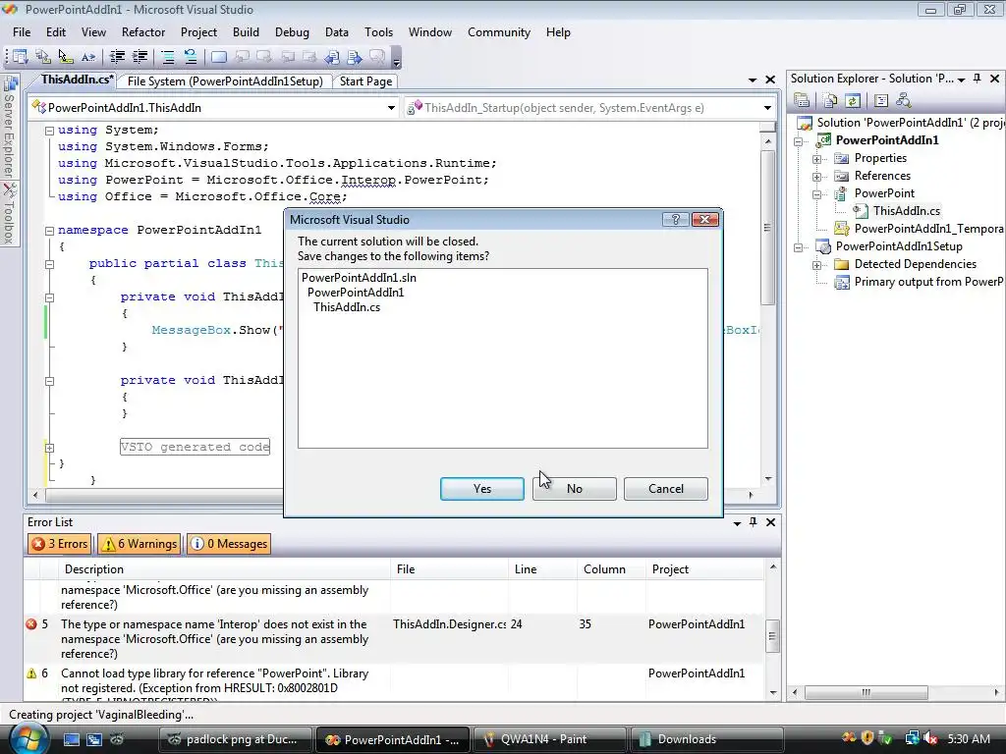Open the File menu
The image size is (1006, 754).
22,32
